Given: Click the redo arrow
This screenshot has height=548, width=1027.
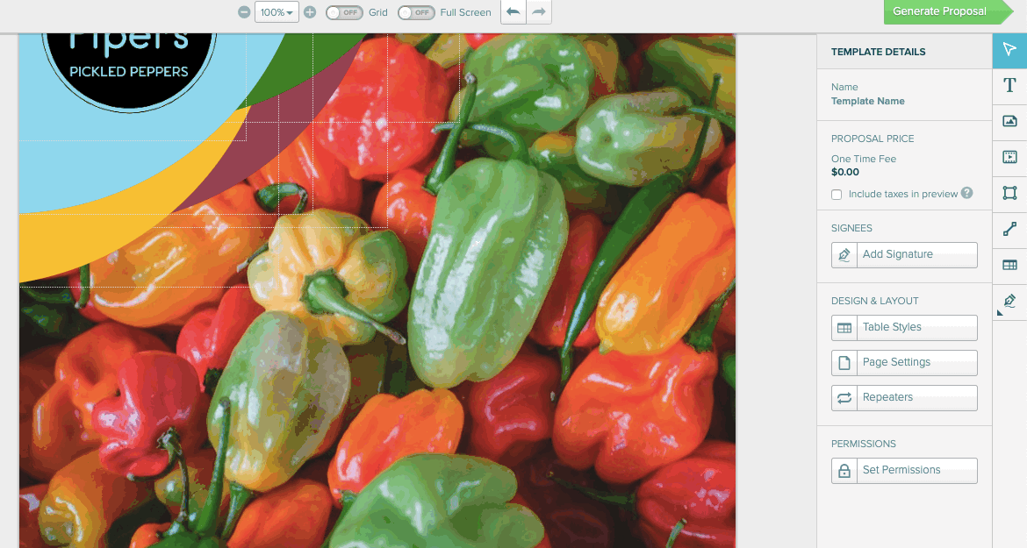Looking at the screenshot, I should (537, 11).
